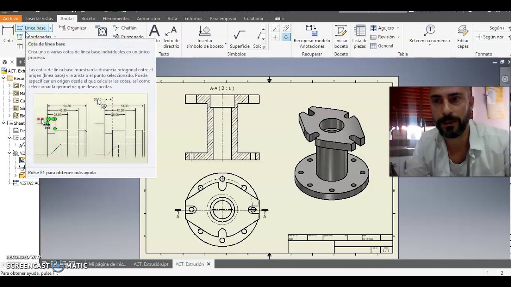The width and height of the screenshot is (511, 287).
Task: Click Recuperar modelo Anotaciones
Action: tap(312, 37)
